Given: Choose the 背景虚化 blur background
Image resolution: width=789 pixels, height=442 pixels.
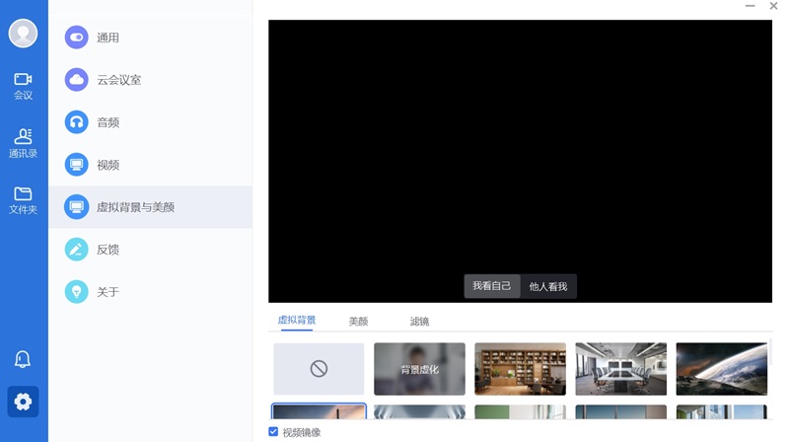Looking at the screenshot, I should tap(419, 369).
